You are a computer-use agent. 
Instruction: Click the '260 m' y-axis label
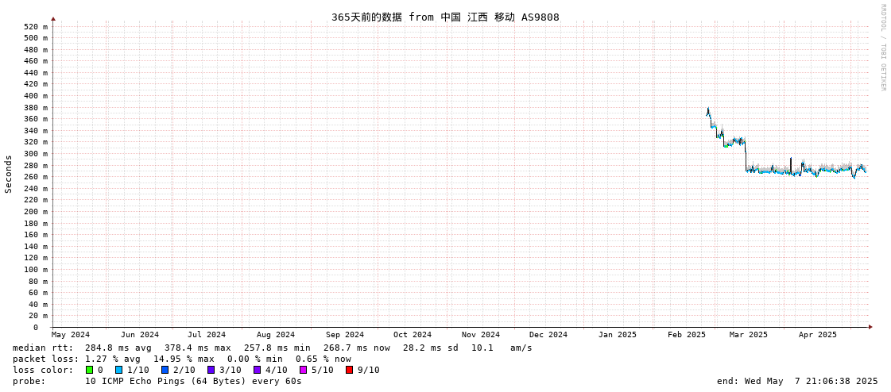coord(37,176)
